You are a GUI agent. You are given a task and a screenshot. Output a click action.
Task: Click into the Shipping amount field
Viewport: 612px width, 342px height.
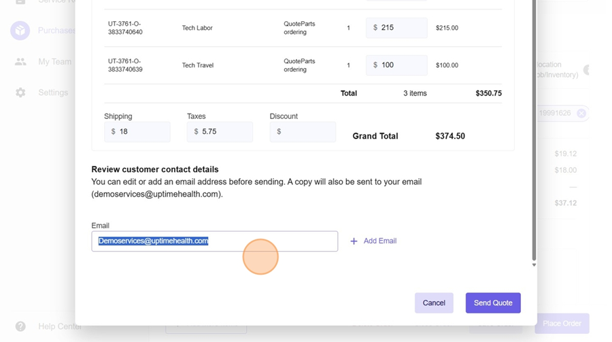pos(143,132)
